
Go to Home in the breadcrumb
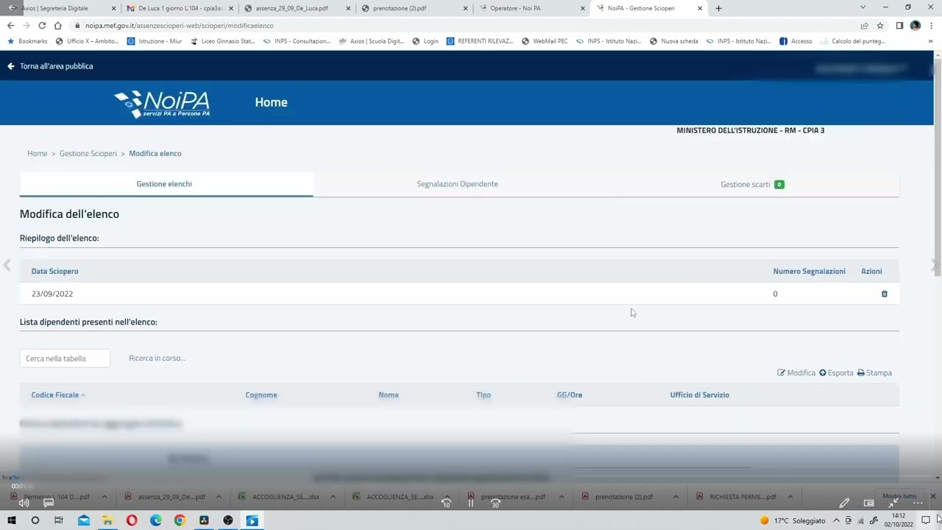click(x=37, y=153)
